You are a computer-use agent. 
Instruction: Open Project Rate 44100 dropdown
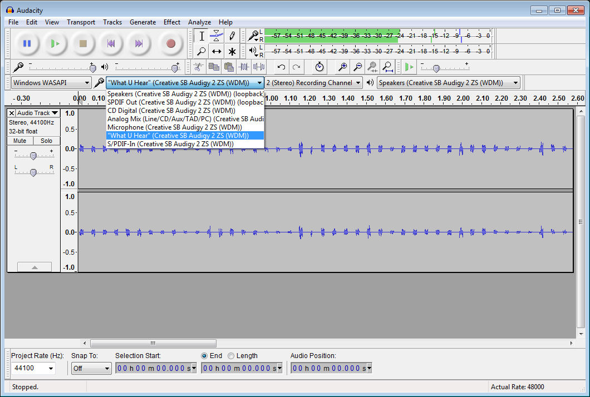(33, 368)
